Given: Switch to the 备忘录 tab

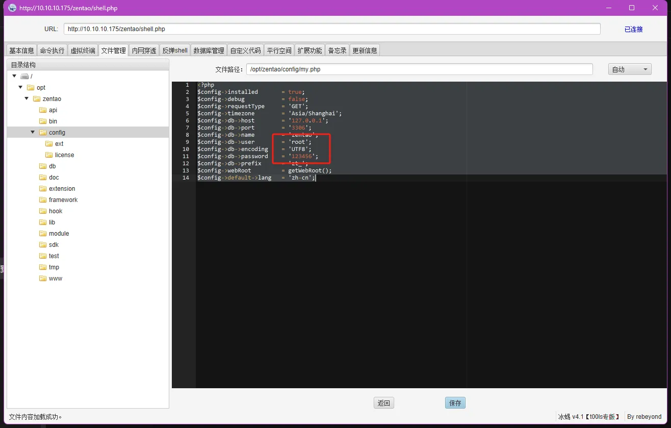Looking at the screenshot, I should pos(337,51).
